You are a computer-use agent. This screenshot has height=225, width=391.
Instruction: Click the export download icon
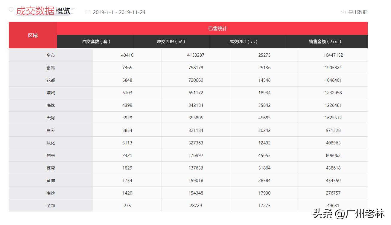pyautogui.click(x=343, y=12)
